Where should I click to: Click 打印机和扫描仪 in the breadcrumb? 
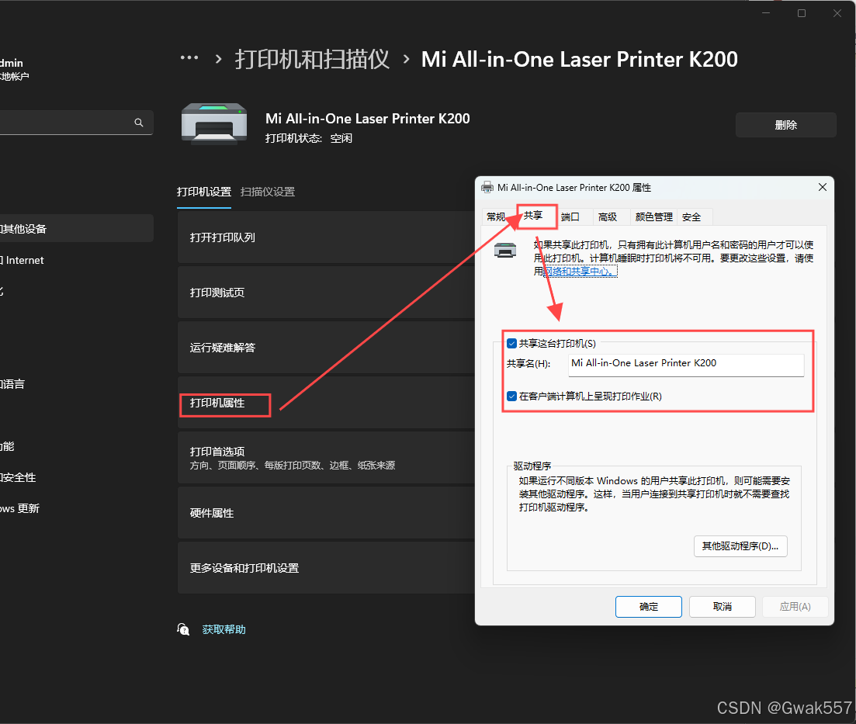pyautogui.click(x=312, y=59)
